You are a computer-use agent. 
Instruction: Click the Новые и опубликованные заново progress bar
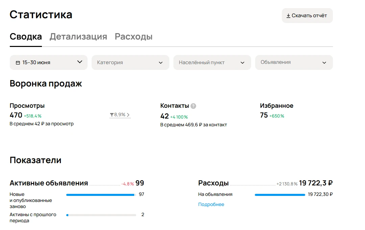101,195
